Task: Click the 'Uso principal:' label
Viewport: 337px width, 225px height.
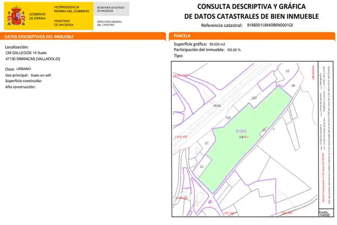Action: [x=17, y=75]
